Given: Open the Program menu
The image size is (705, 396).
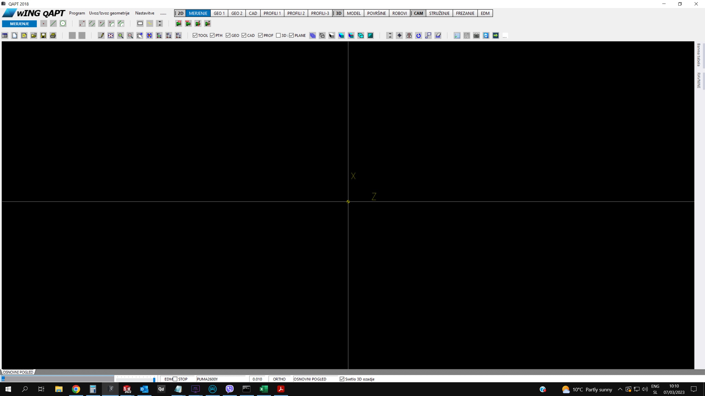Looking at the screenshot, I should [77, 13].
